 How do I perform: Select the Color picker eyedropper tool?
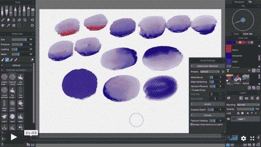coord(8,26)
